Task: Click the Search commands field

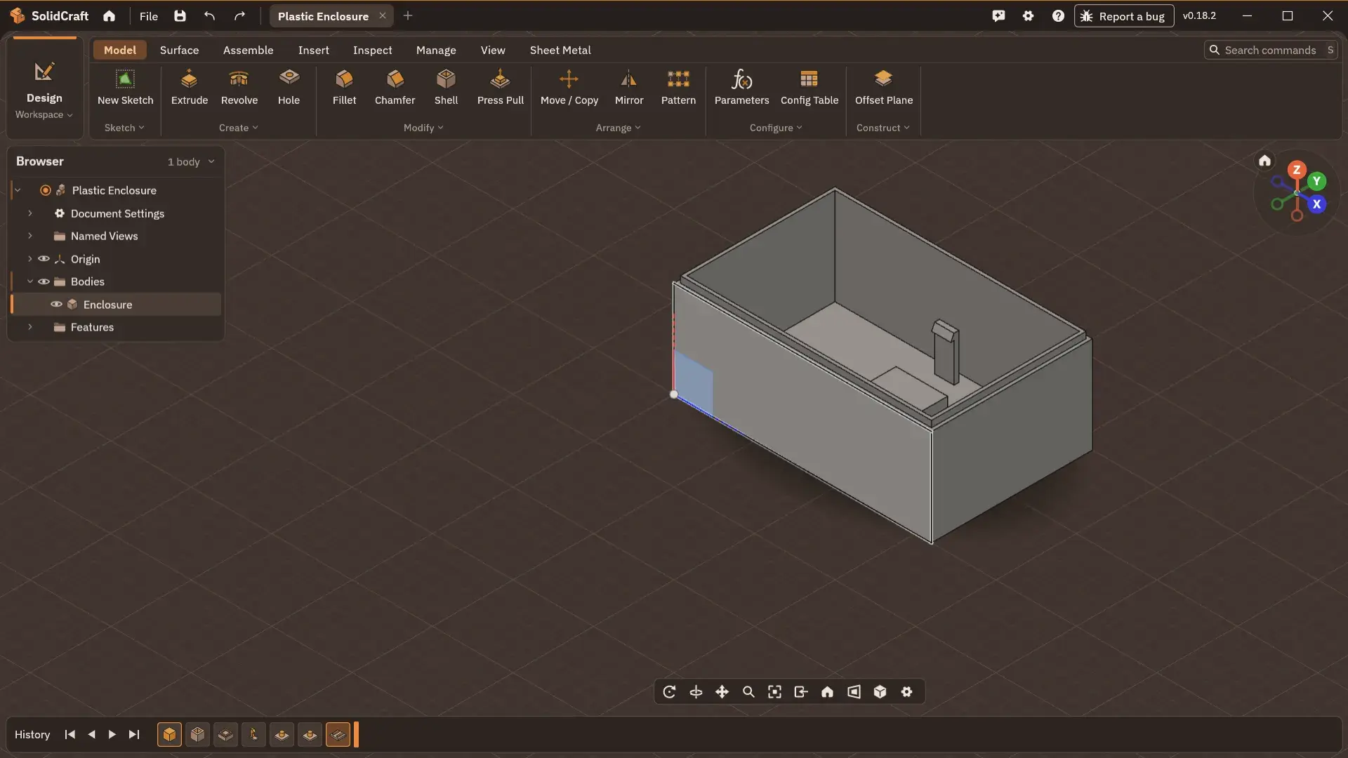Action: coord(1271,50)
